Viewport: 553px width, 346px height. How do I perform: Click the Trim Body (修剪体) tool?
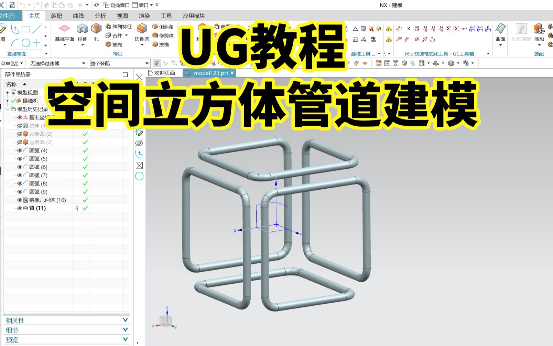click(163, 35)
